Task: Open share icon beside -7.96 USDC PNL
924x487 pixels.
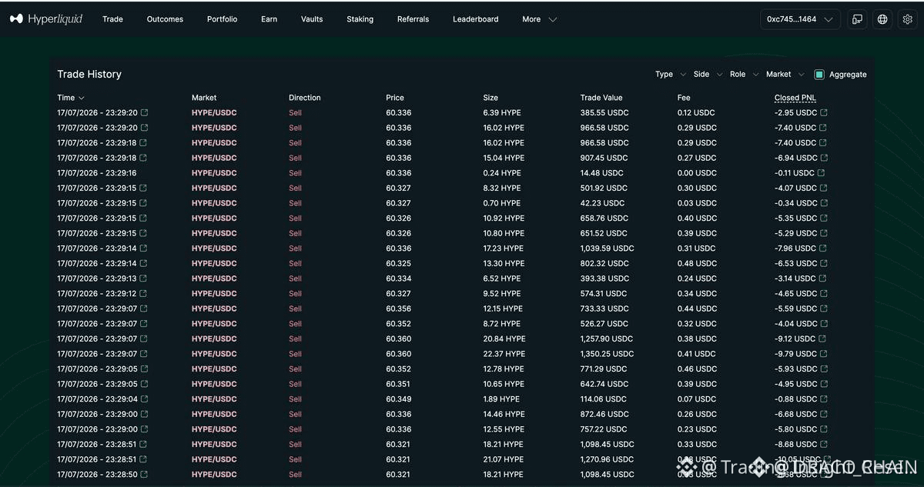Action: (823, 249)
